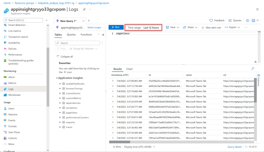Open the Export dropdown
Screen dimensions: 264x152
point(232,27)
